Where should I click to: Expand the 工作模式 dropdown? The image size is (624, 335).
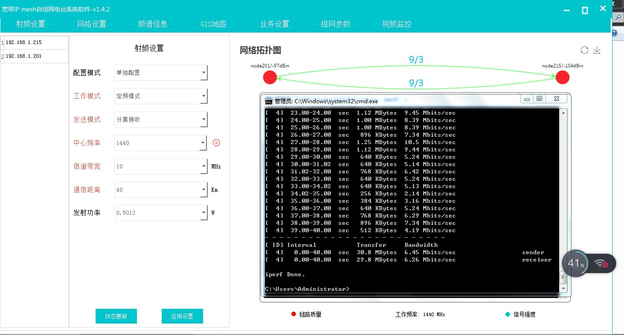pos(204,96)
